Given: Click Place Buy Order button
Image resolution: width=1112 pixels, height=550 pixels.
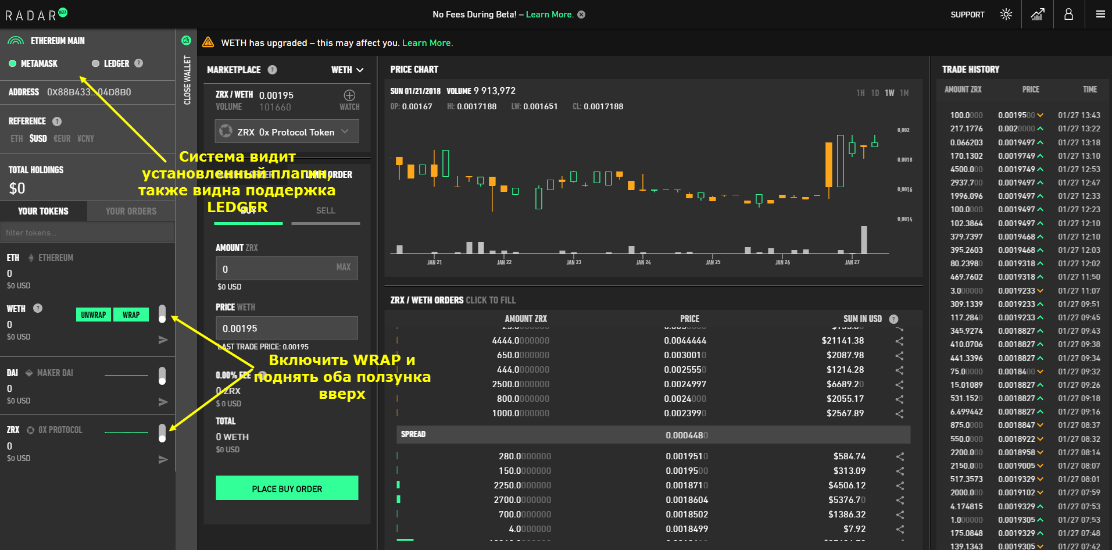Looking at the screenshot, I should pyautogui.click(x=287, y=488).
